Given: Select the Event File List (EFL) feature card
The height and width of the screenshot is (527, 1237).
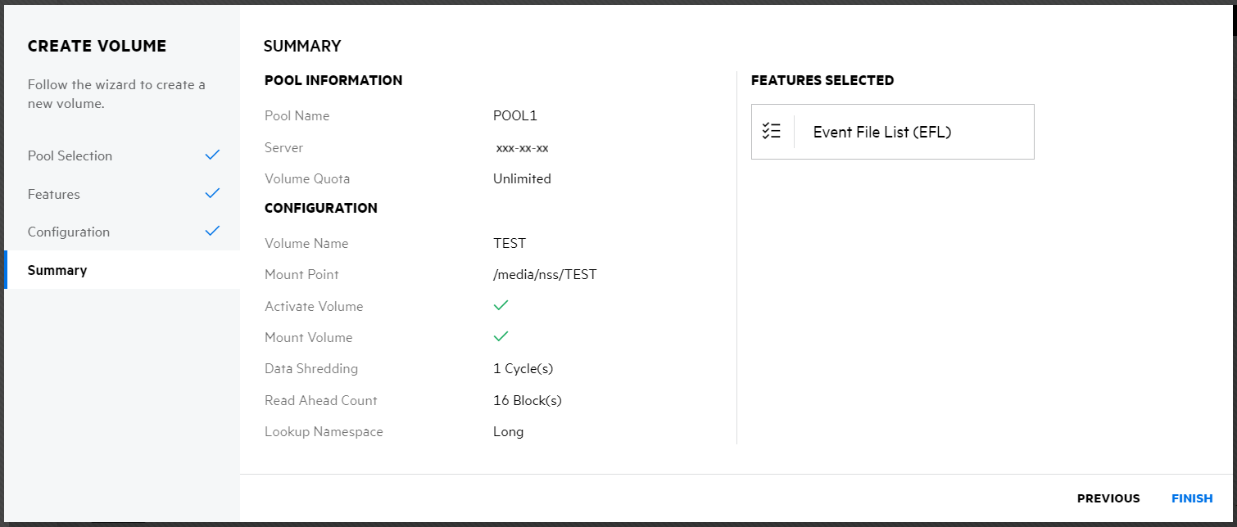Looking at the screenshot, I should tap(892, 132).
